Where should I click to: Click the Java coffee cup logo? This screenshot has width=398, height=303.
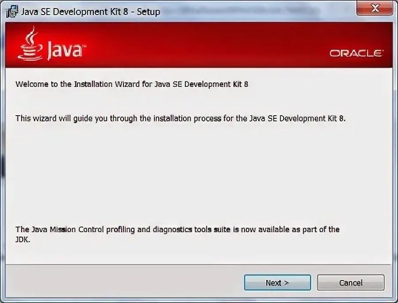(30, 44)
